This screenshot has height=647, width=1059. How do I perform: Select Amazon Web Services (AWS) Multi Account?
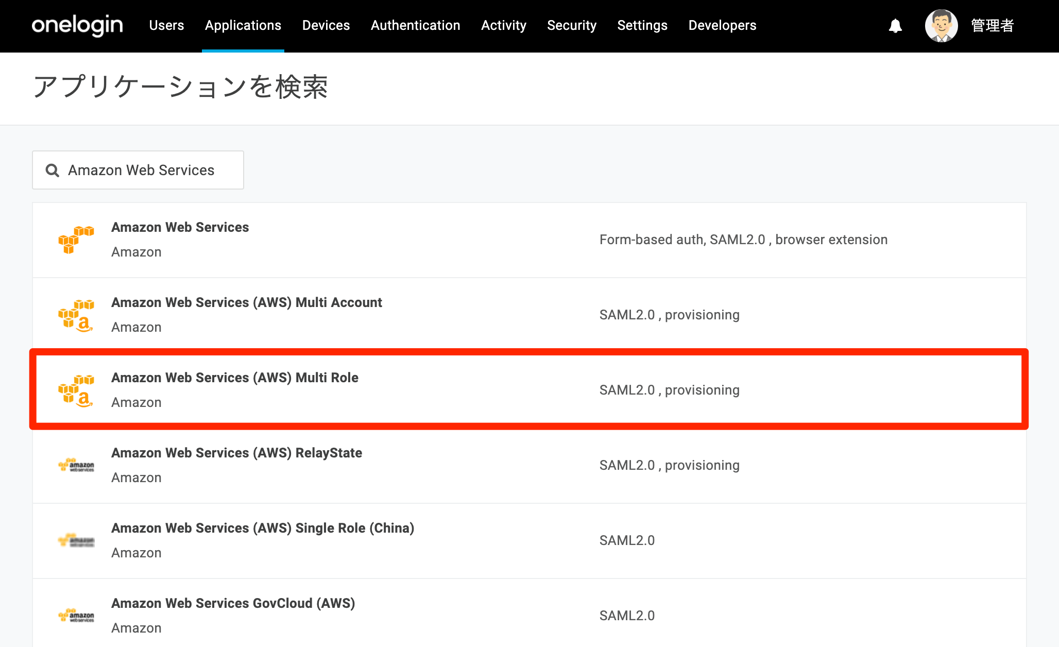click(529, 315)
